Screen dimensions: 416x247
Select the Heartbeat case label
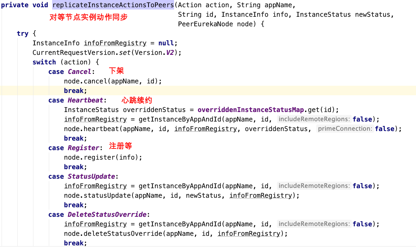coord(85,100)
